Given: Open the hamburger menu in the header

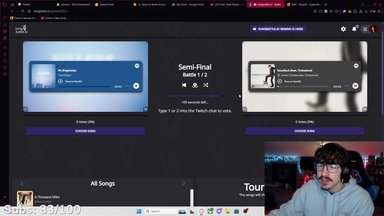Looking at the screenshot, I should click(x=365, y=29).
